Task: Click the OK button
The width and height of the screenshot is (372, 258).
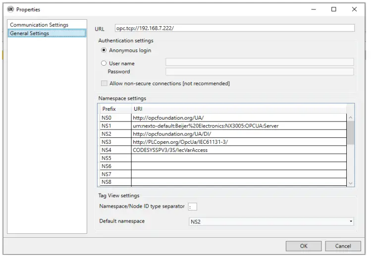Action: point(304,246)
